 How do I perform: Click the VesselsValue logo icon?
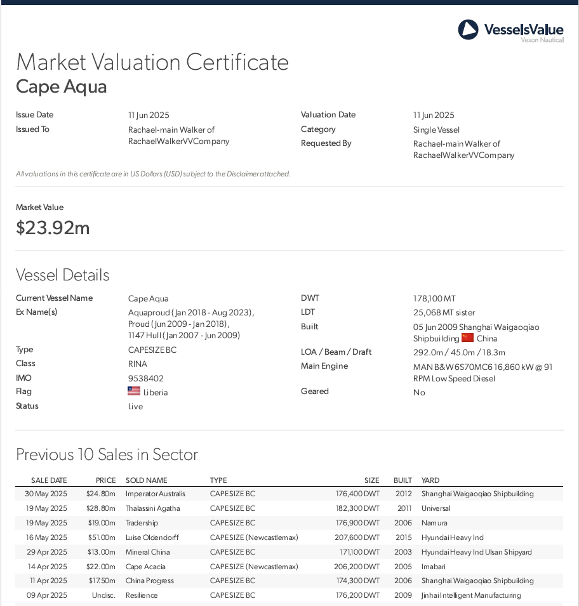pos(468,29)
